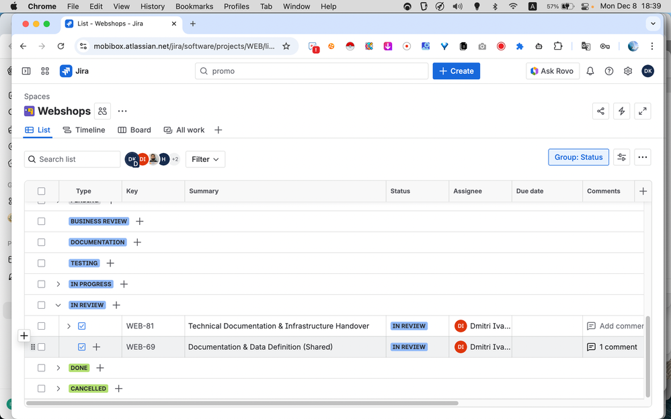Screen dimensions: 671x419
Task: Create item in Cancelled group
Action: [x=119, y=388]
